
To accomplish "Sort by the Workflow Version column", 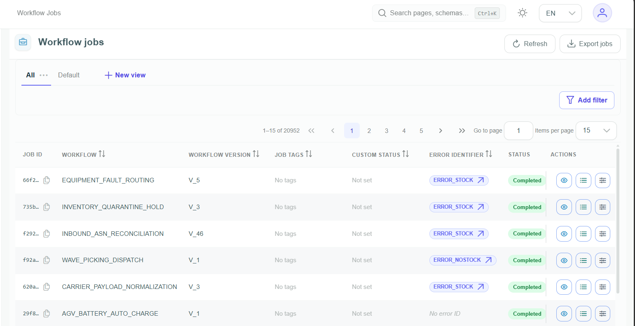I will pos(256,154).
